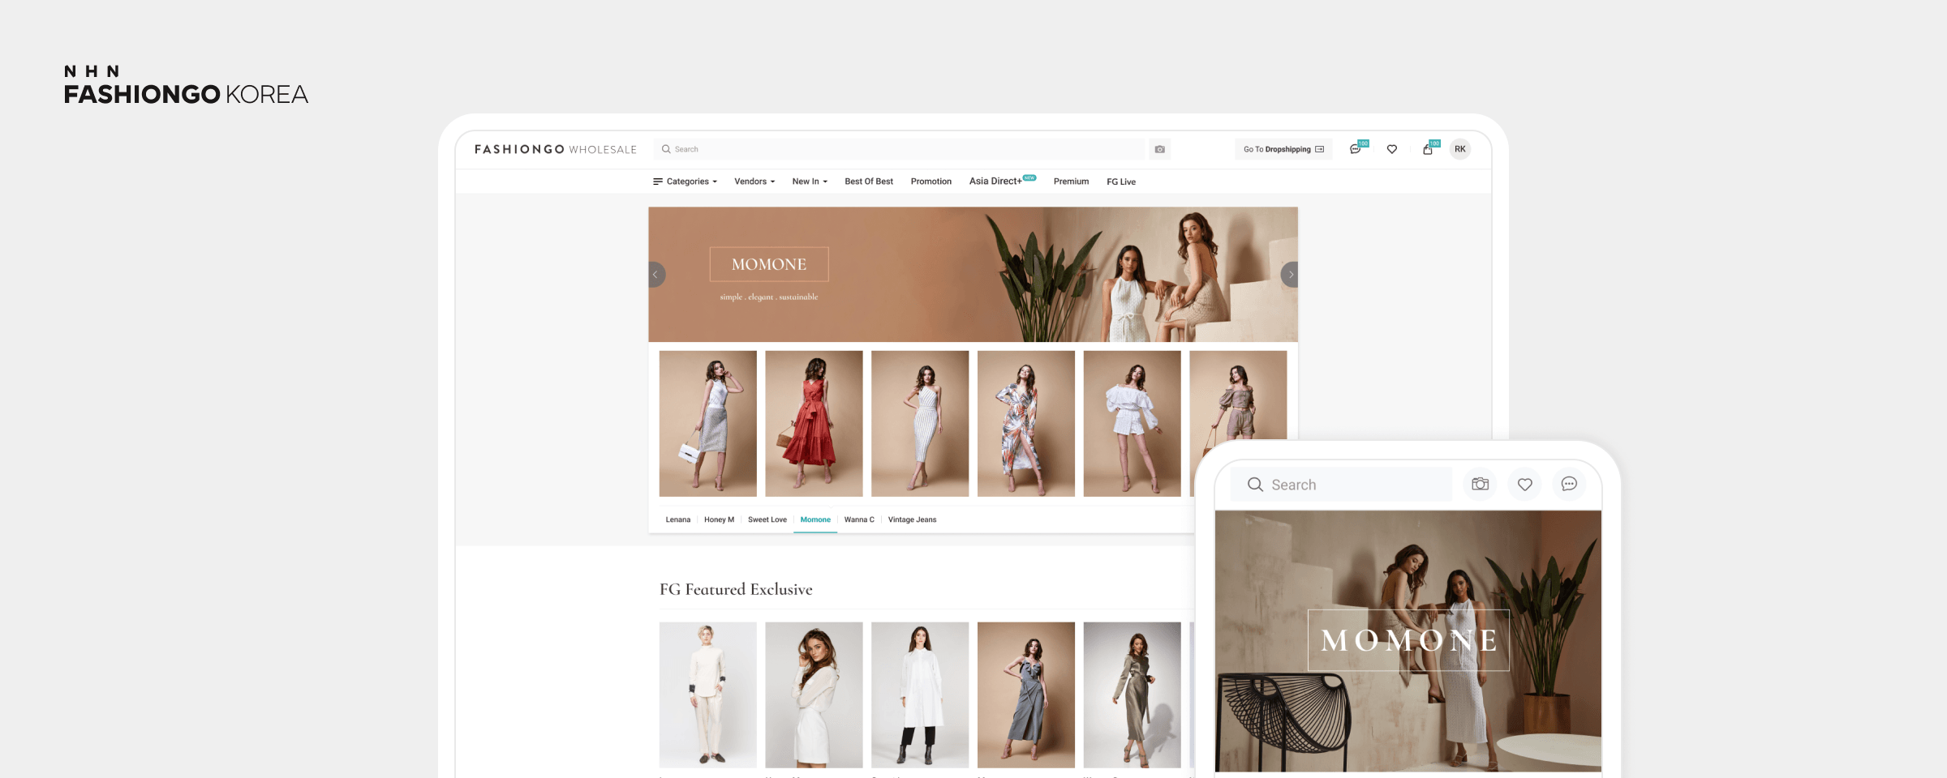1947x778 pixels.
Task: Open the white shirt dress featured thumbnail
Action: tap(920, 695)
